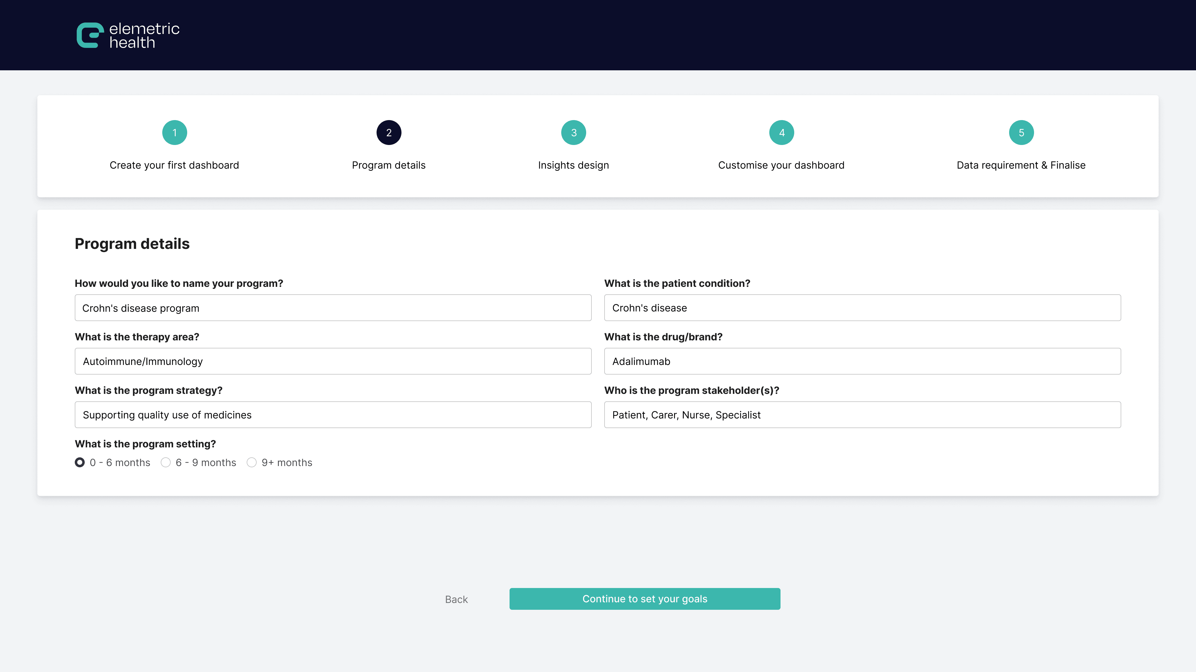Screen dimensions: 1196x672
Task: Open the program strategy selection field
Action: (333, 415)
